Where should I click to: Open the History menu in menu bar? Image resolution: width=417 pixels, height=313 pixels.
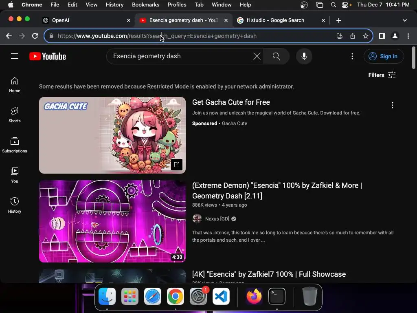[x=114, y=5]
